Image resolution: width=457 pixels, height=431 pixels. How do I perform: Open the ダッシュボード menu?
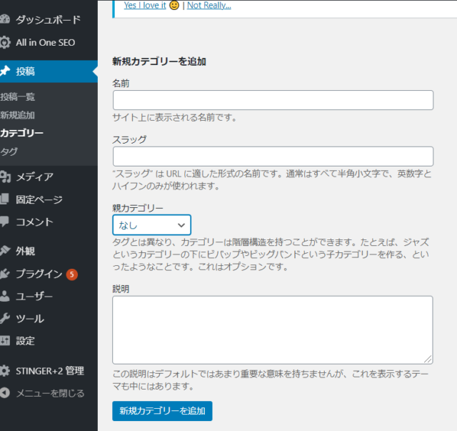pyautogui.click(x=49, y=19)
